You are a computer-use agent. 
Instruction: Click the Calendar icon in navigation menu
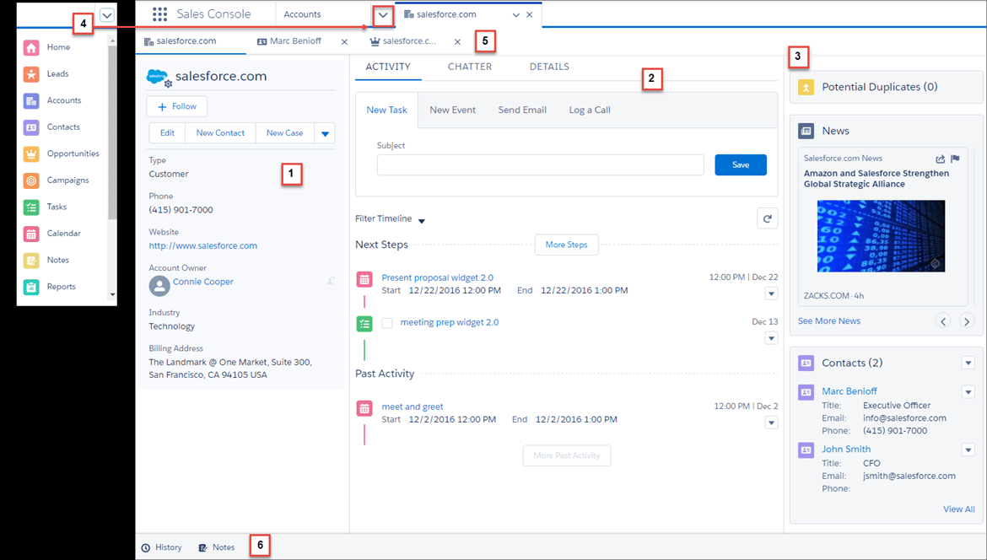[x=31, y=234]
